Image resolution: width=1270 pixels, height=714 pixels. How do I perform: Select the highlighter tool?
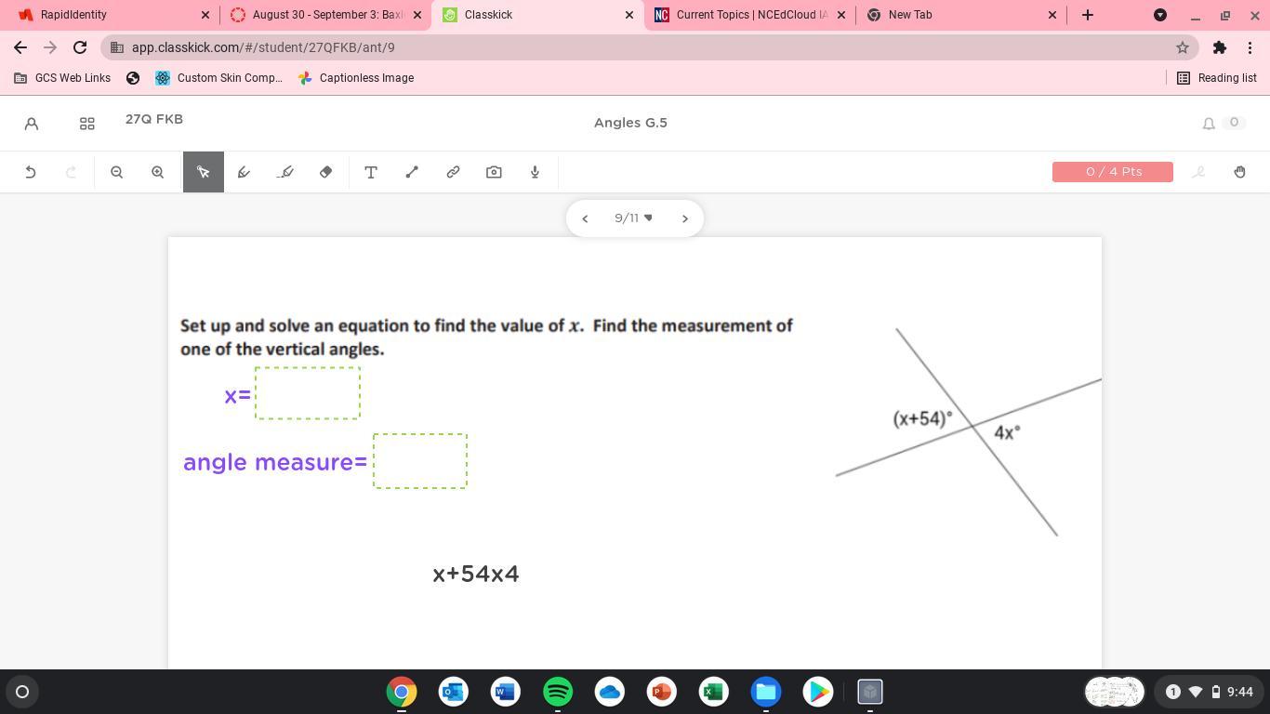pyautogui.click(x=285, y=172)
